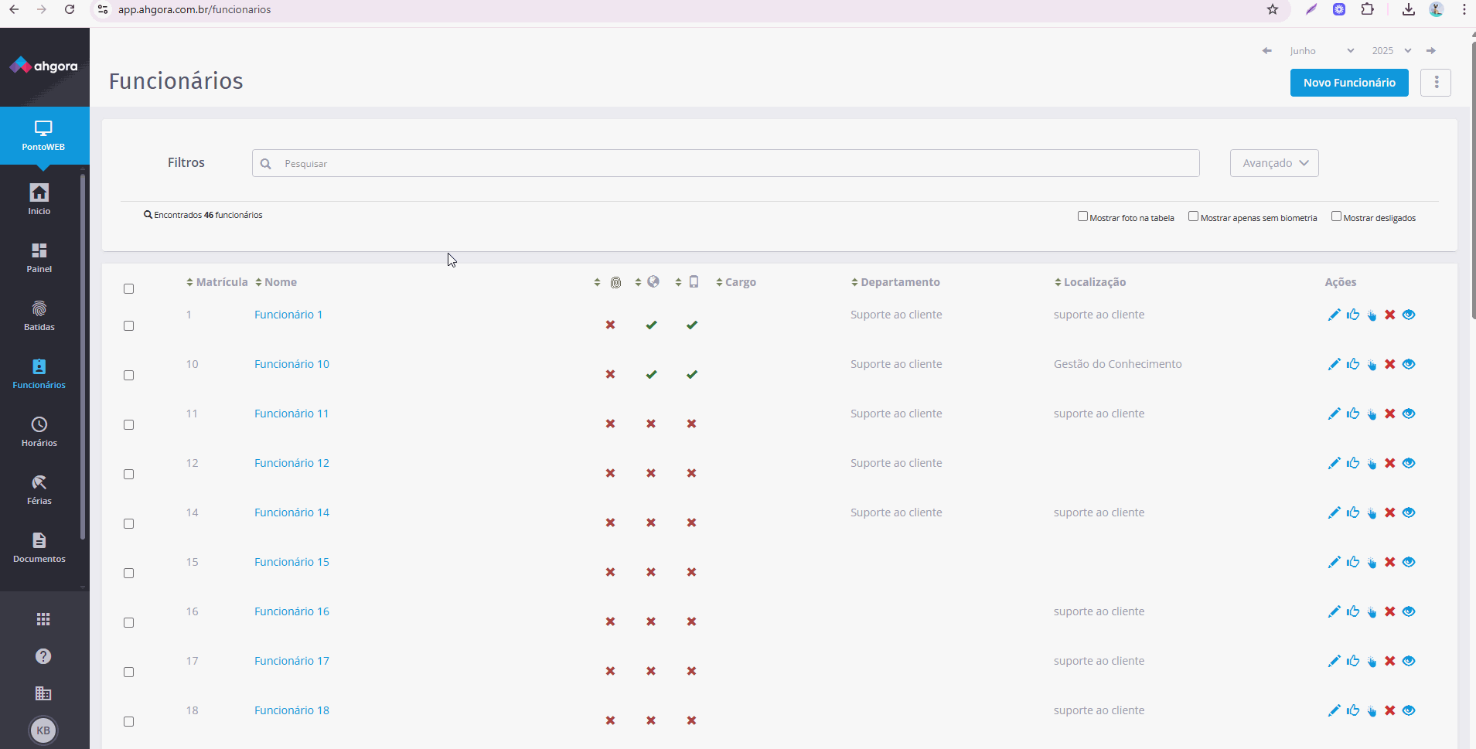The image size is (1476, 749).
Task: Go to next month arrow
Action: 1431,51
